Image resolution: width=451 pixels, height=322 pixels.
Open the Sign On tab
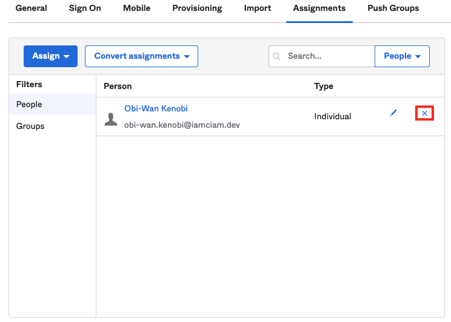coord(85,8)
